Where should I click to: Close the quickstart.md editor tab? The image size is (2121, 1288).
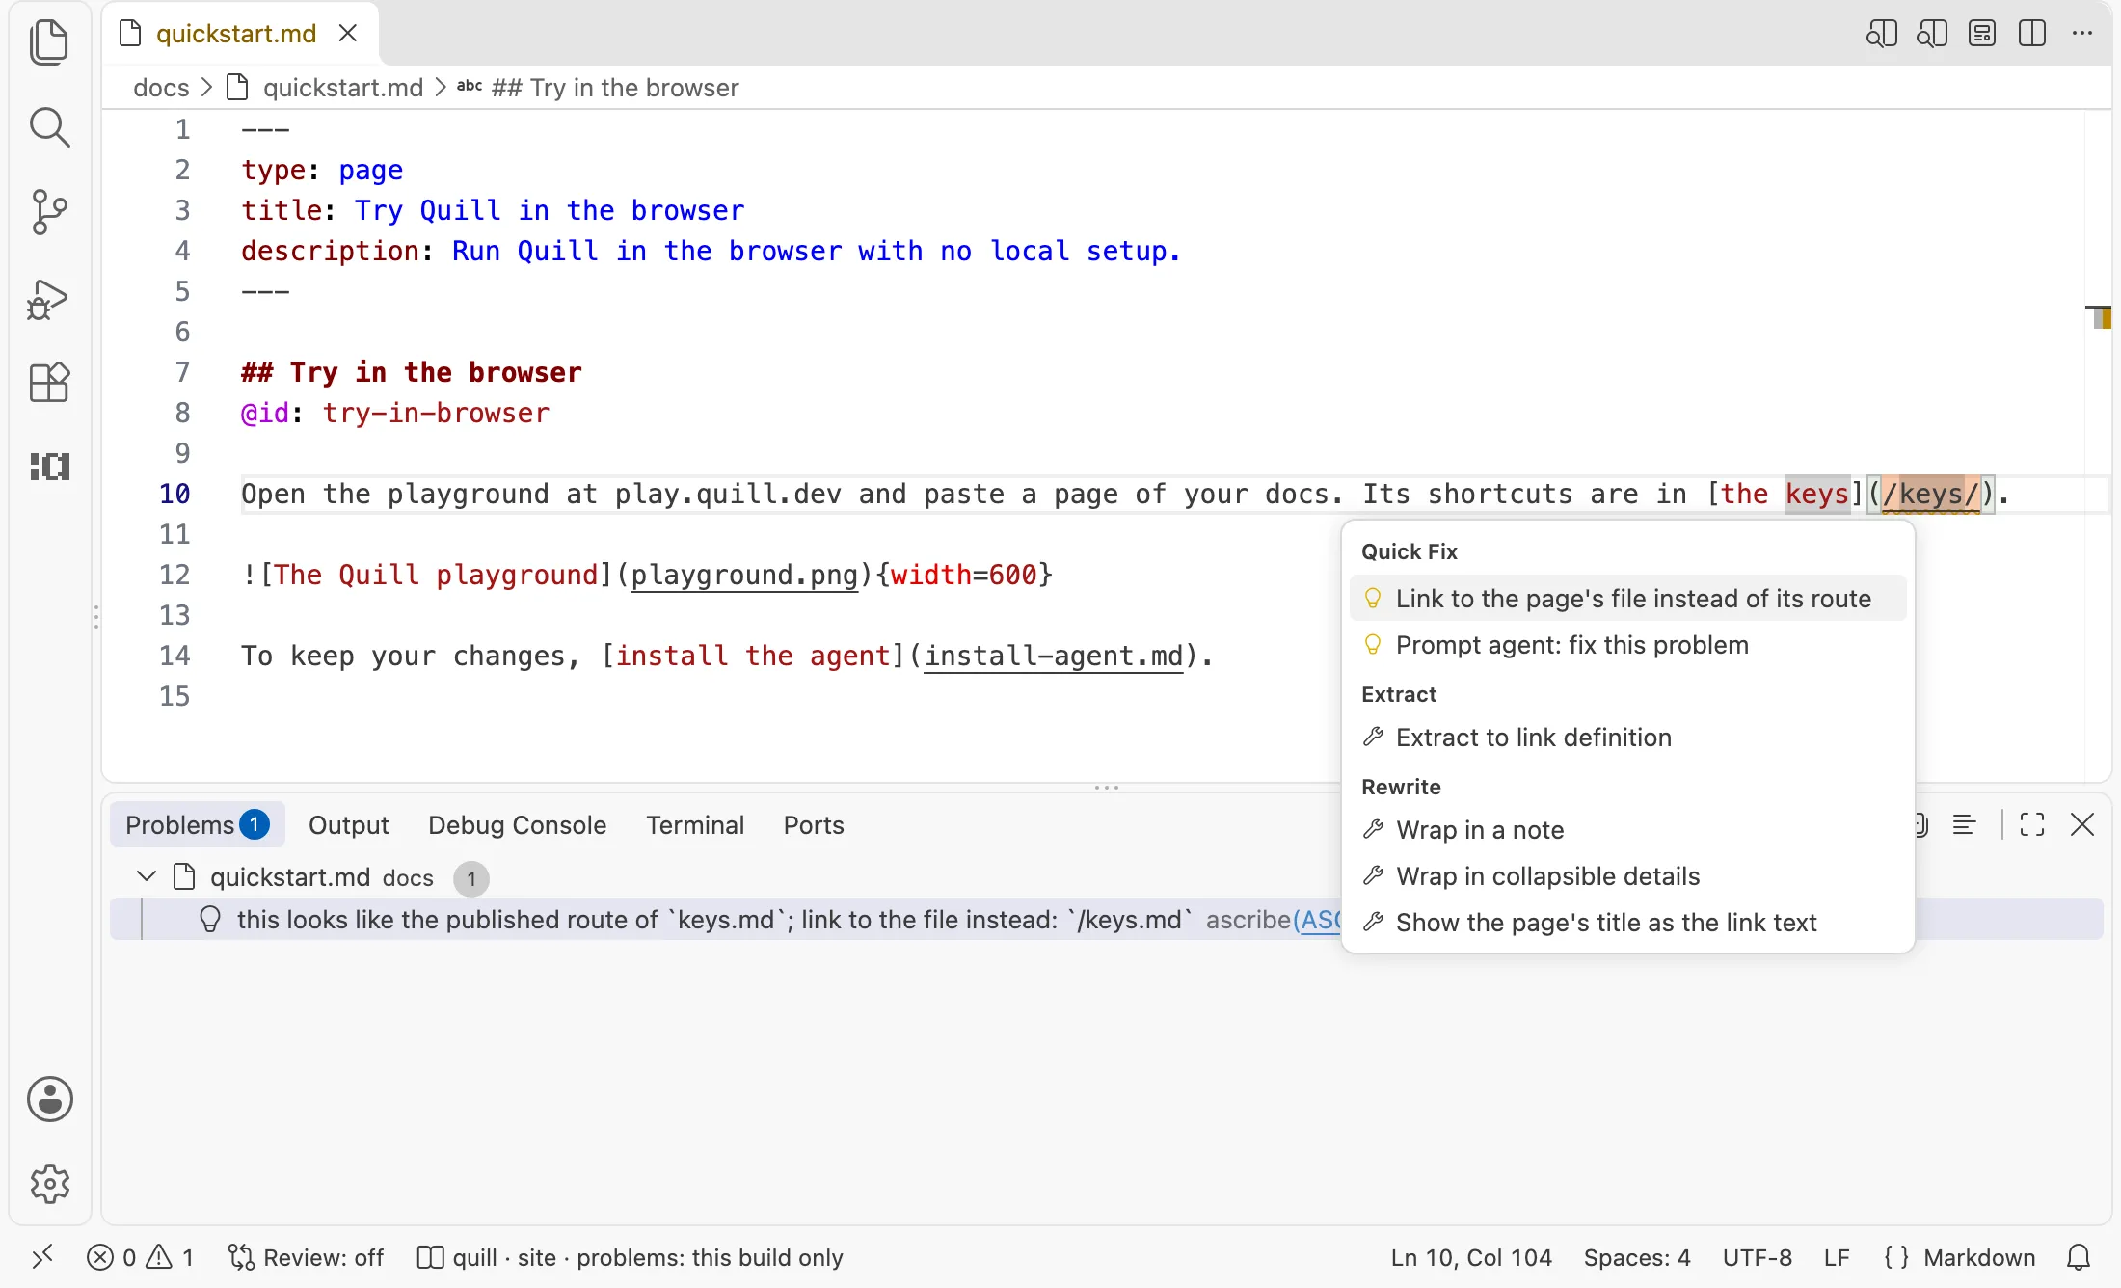(x=348, y=34)
